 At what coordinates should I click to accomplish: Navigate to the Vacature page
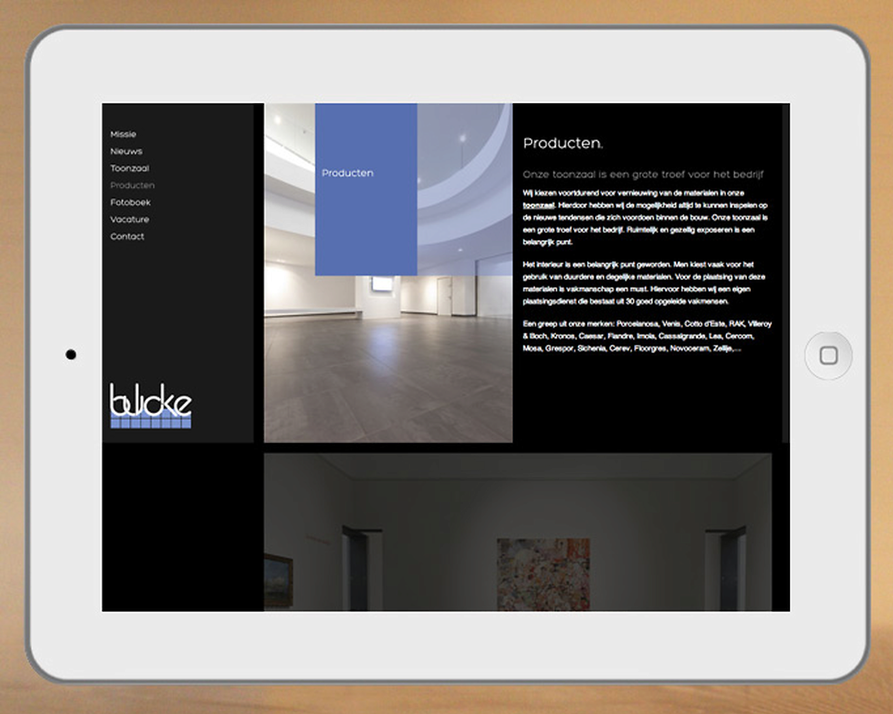(x=130, y=220)
